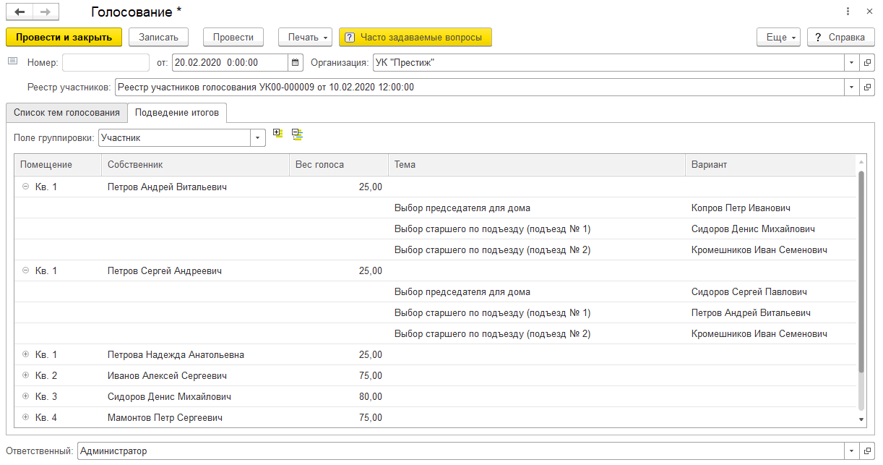Open the kebab menu in title bar
The height and width of the screenshot is (465, 883).
[x=847, y=12]
